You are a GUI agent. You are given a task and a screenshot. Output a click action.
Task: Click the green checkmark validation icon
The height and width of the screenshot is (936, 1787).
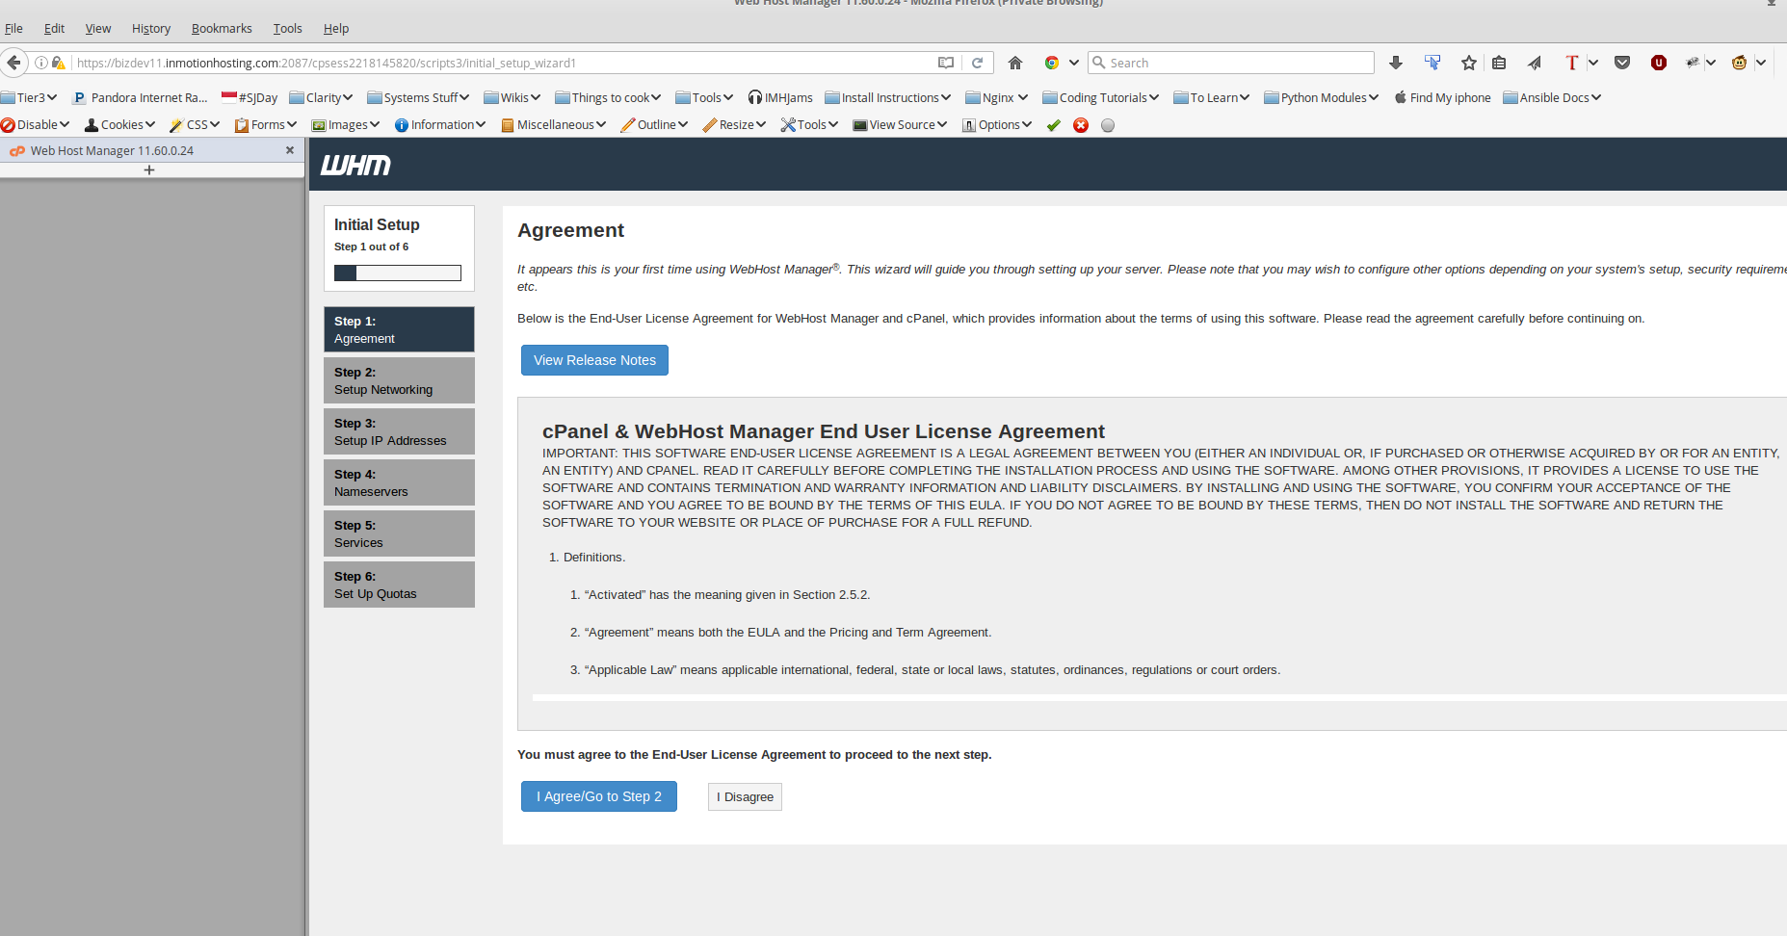coord(1054,125)
